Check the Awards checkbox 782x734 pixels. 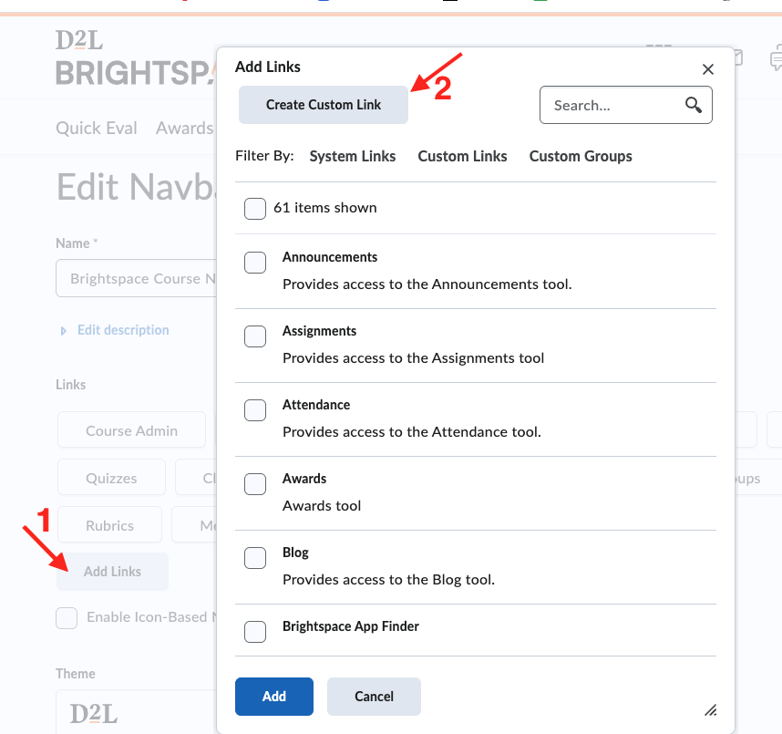click(255, 484)
